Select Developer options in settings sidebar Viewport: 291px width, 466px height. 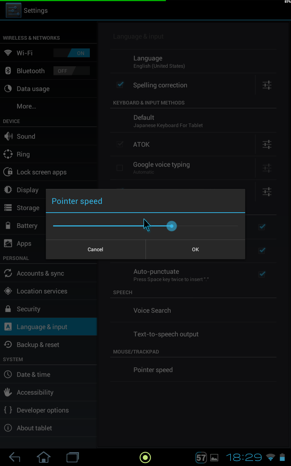43,410
